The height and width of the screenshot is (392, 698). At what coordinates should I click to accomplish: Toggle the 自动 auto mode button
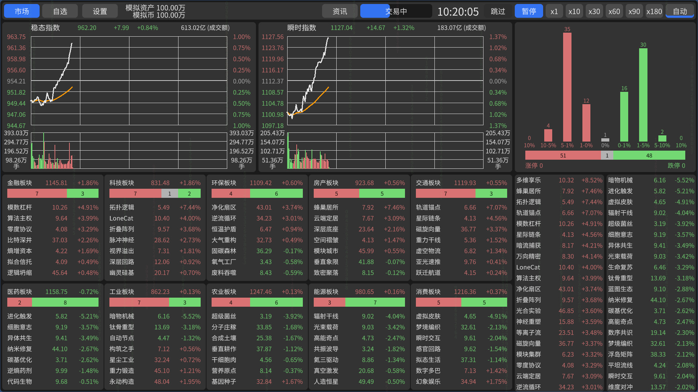(x=680, y=11)
